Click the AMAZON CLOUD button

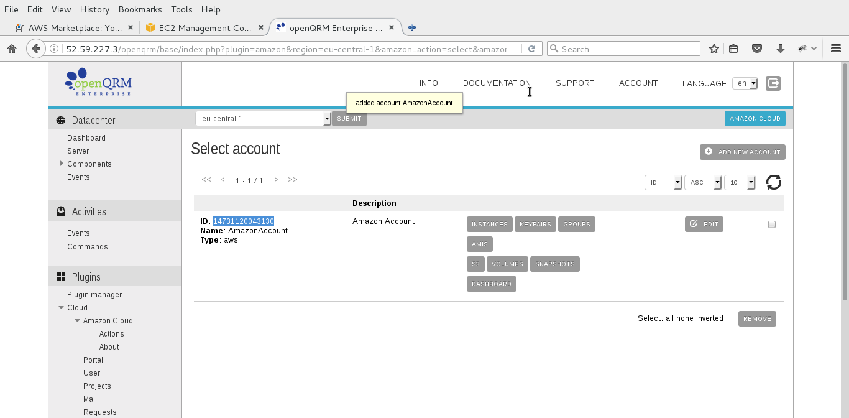(x=755, y=119)
